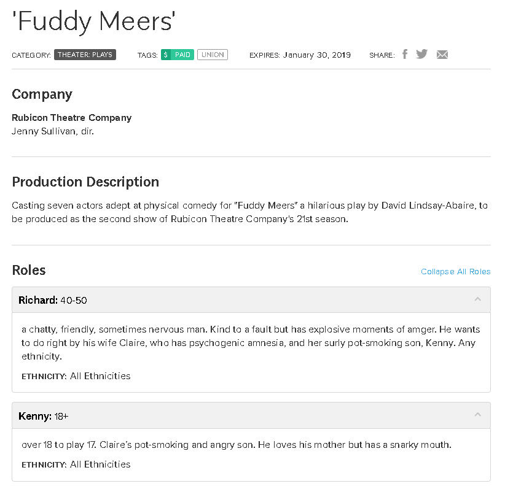
Task: Click Richard's All Ethnicities text
Action: pyautogui.click(x=100, y=375)
